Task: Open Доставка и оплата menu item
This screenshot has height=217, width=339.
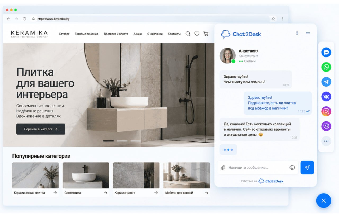Action: [116, 34]
